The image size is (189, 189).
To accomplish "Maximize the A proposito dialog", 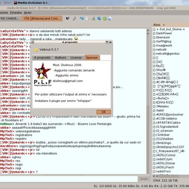I will click(x=107, y=42).
